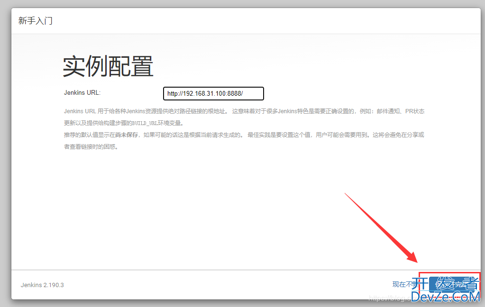This screenshot has width=485, height=307.
Task: Click the Jenkins URL input field
Action: click(213, 94)
